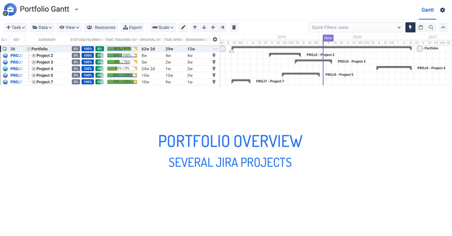Collapse toolbar with up chevron
Screen dimensions: 452x236
tap(443, 28)
